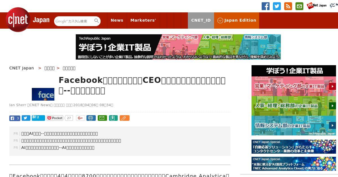The height and width of the screenshot is (177, 338).
Task: Click the second breadcrumb category link
Action: pos(50,68)
